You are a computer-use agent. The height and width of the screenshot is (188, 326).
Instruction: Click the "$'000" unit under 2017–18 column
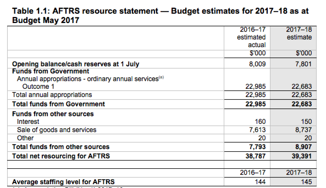(x=304, y=53)
